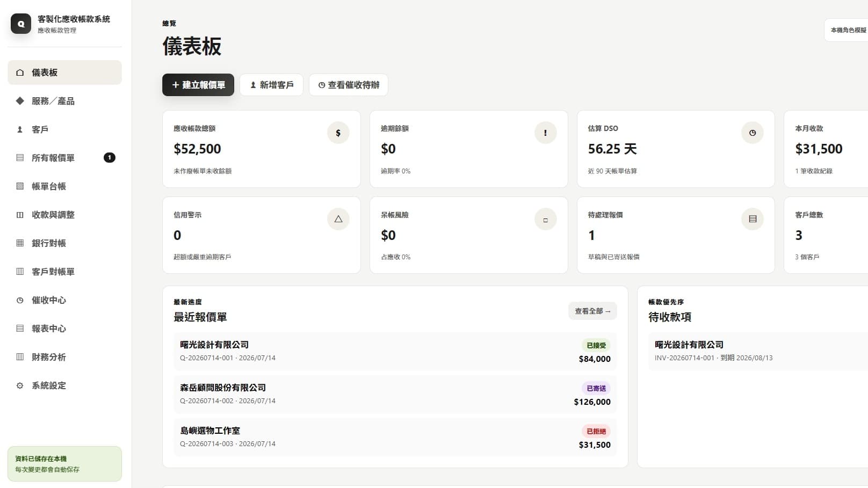Click the list icon on 待處理報價 card
This screenshot has width=868, height=488.
tap(753, 219)
